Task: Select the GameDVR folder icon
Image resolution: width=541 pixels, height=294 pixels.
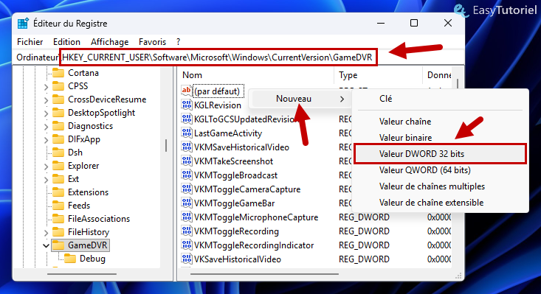Action: [58, 245]
